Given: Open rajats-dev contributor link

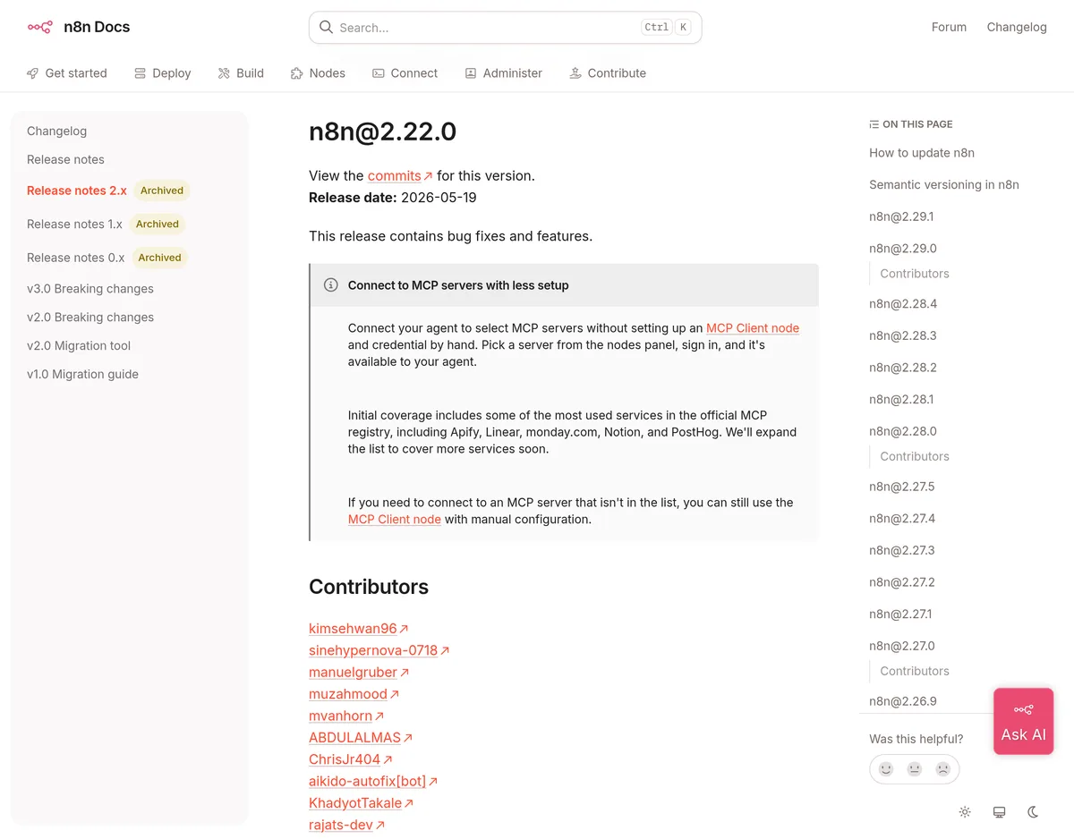Looking at the screenshot, I should point(341,825).
